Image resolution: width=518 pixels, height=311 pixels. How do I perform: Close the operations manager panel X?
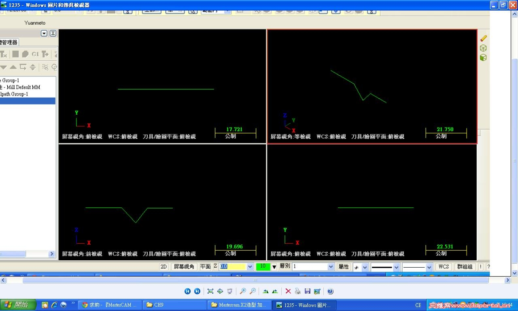pyautogui.click(x=53, y=33)
